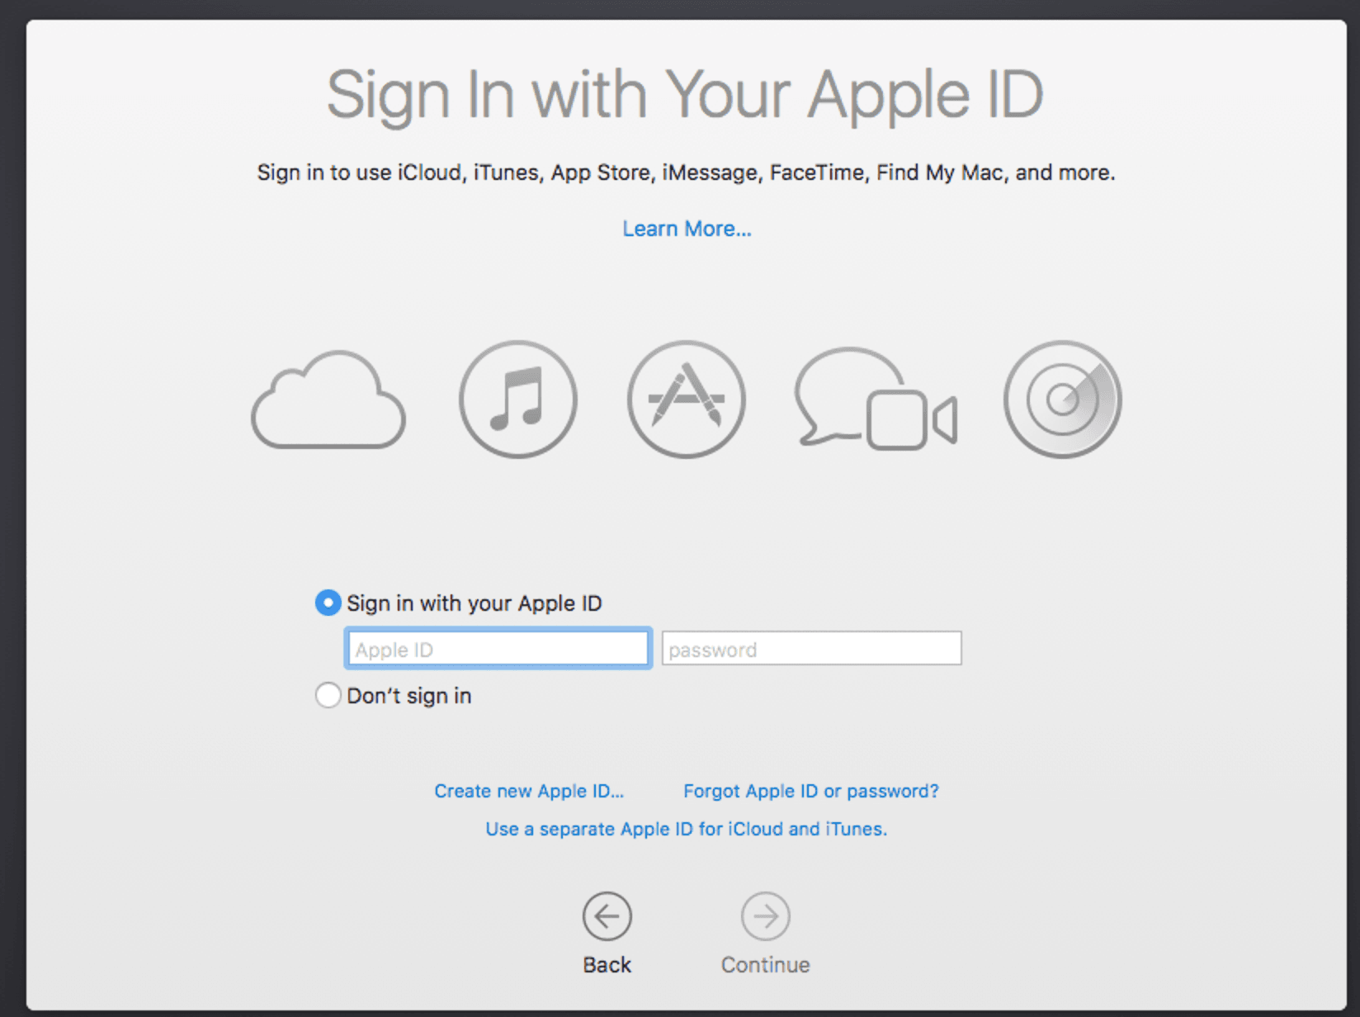This screenshot has width=1360, height=1017.
Task: Click 'Use a separate Apple ID for iCloud and iTunes'
Action: point(686,829)
